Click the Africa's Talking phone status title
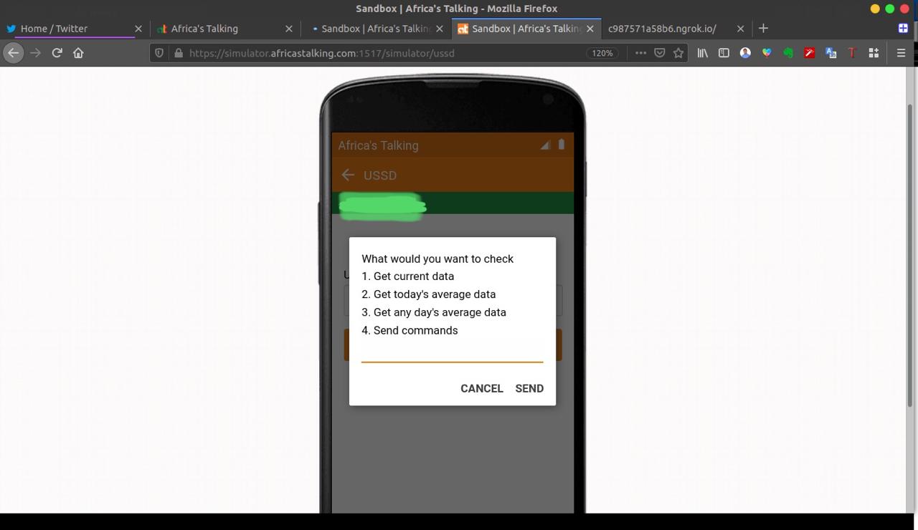Image resolution: width=918 pixels, height=530 pixels. pos(378,145)
